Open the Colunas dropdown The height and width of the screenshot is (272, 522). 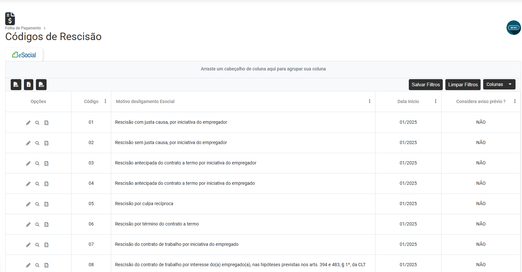[x=499, y=84]
